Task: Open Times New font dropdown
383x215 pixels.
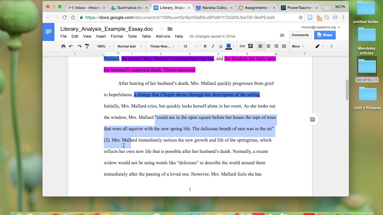Action: (162, 46)
